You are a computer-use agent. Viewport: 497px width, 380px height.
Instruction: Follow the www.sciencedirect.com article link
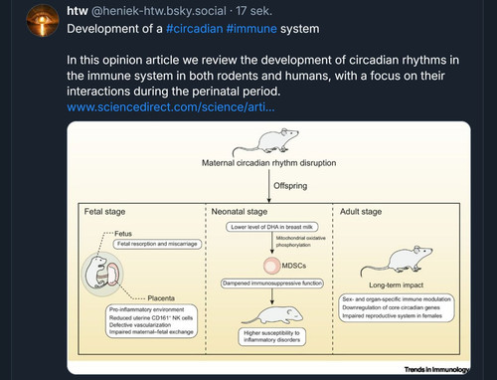click(x=171, y=107)
